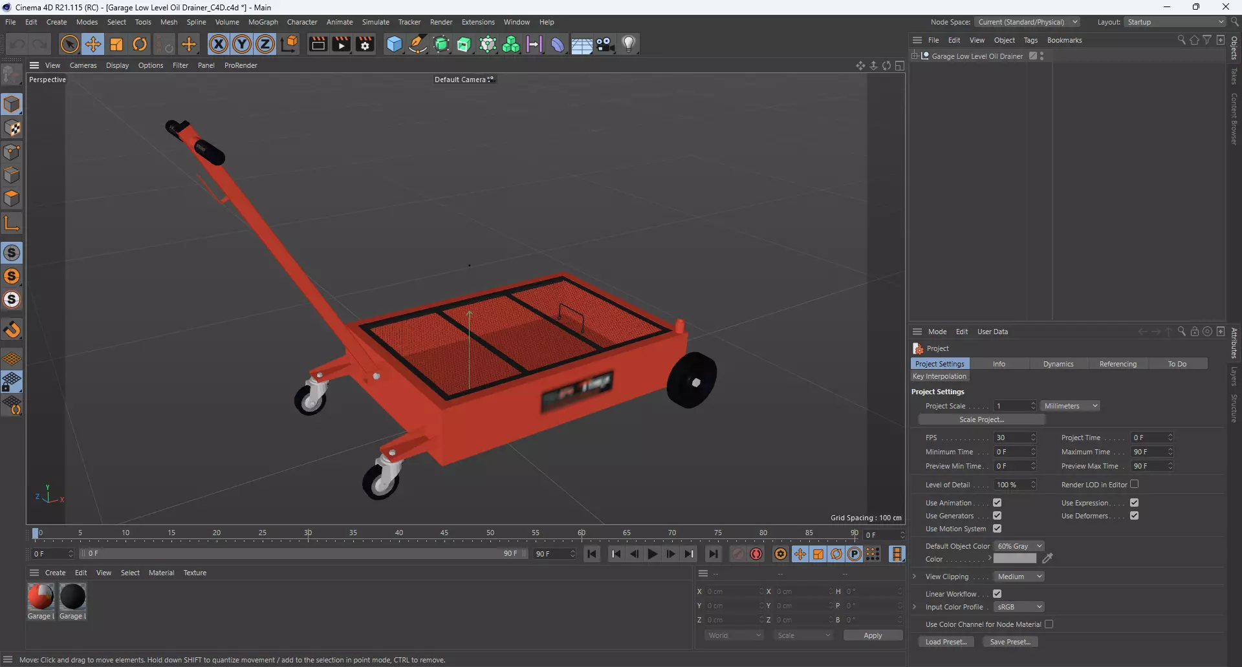
Task: Click the Light object icon
Action: coord(629,44)
